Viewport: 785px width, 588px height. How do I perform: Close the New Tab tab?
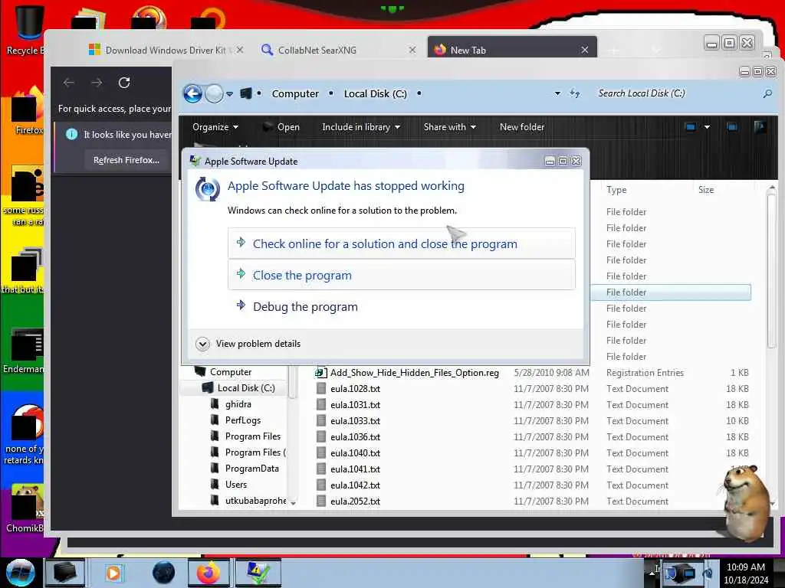(x=584, y=50)
